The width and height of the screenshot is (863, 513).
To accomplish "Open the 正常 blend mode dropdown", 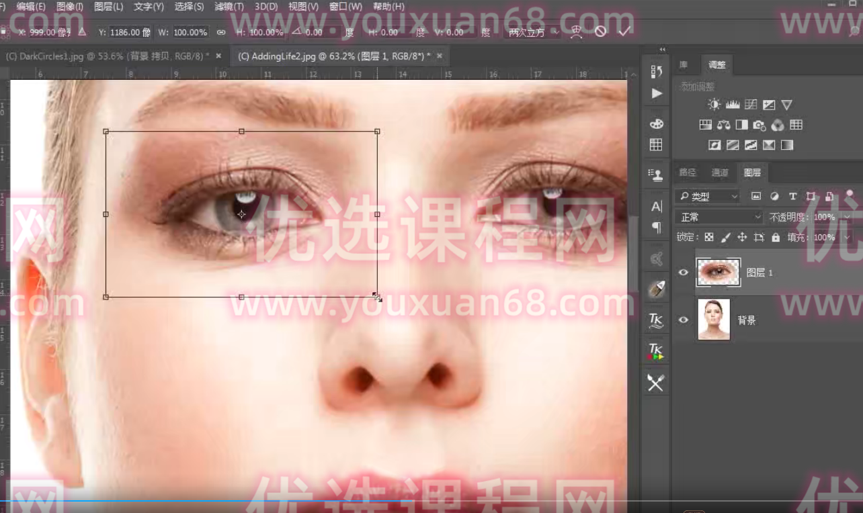I will (x=719, y=217).
